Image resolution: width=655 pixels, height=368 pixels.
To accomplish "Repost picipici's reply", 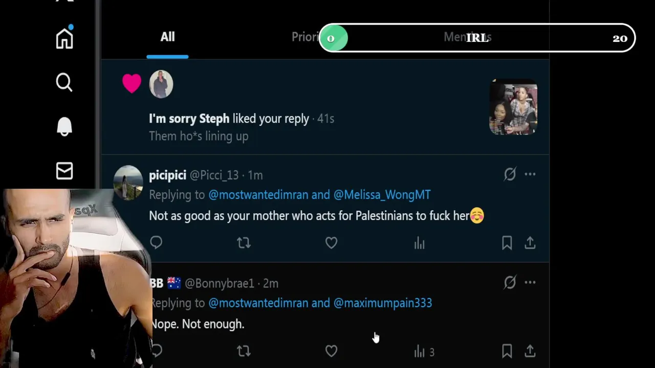I will [x=244, y=242].
